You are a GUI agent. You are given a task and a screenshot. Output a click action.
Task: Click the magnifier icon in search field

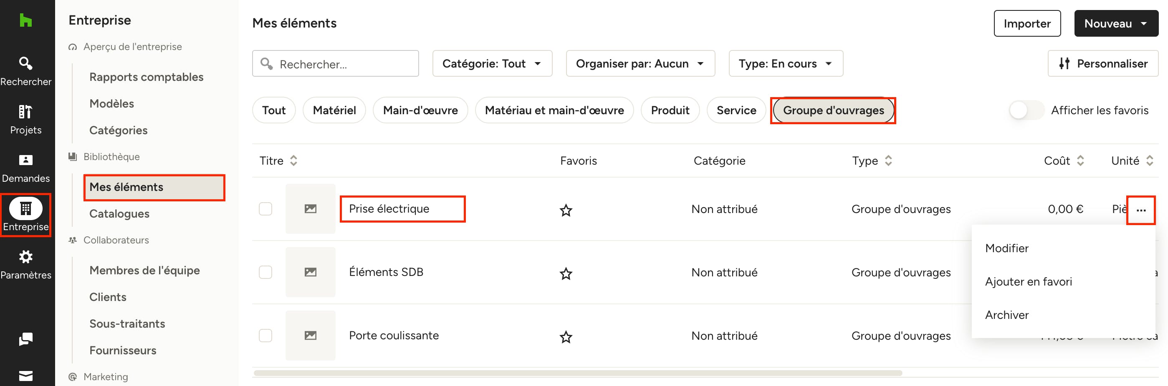pyautogui.click(x=267, y=64)
